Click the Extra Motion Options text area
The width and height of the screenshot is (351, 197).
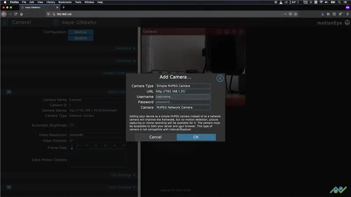click(x=97, y=160)
